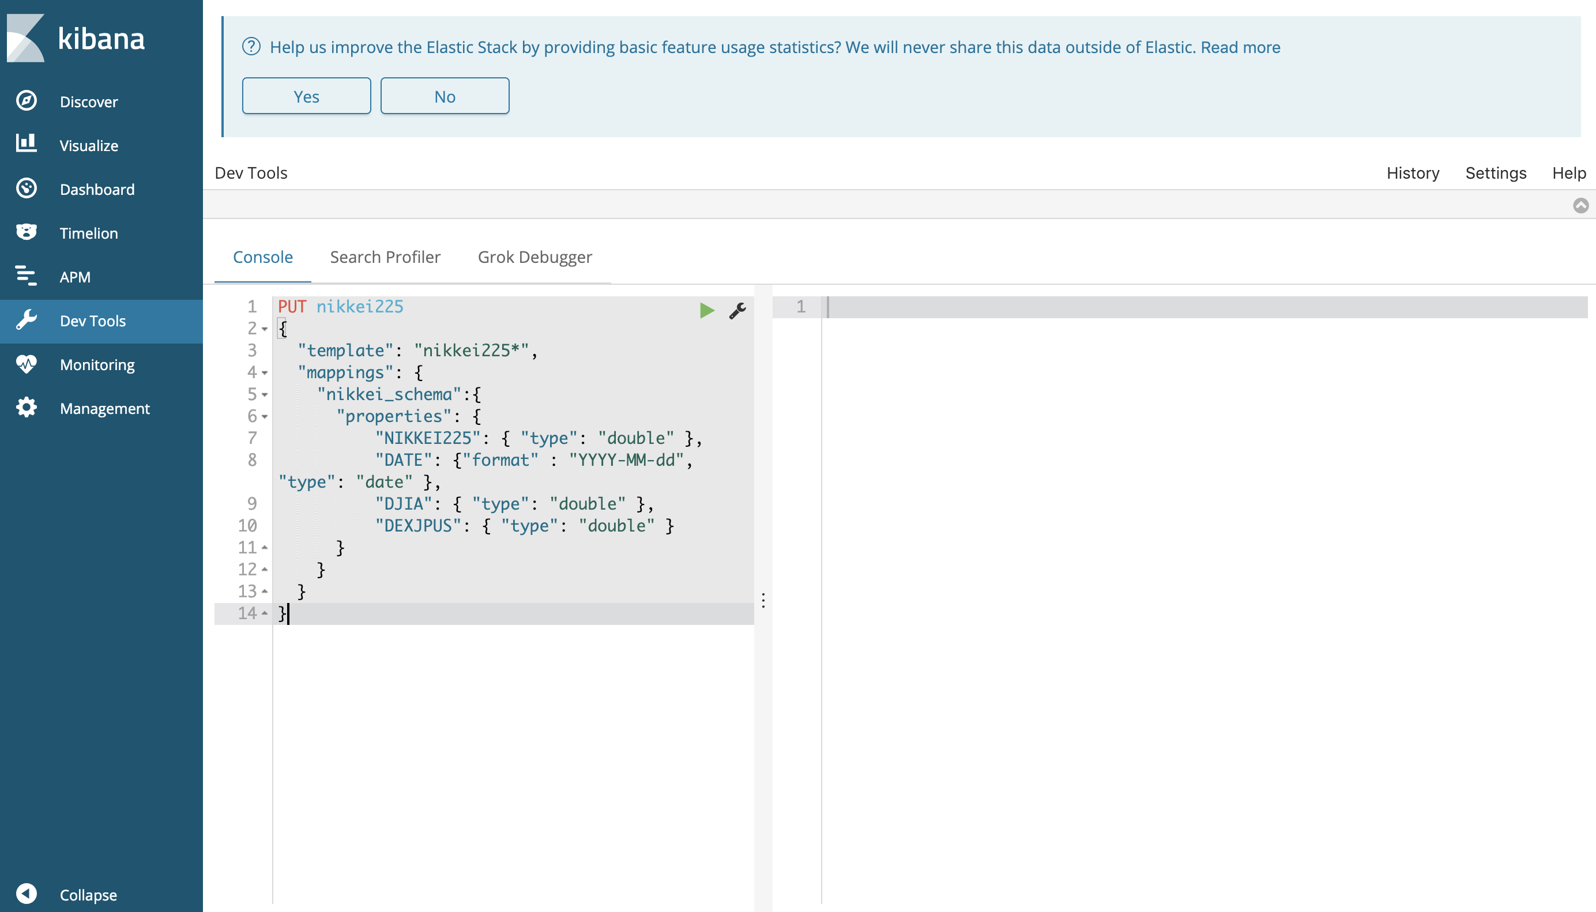The width and height of the screenshot is (1596, 912).
Task: Open the APM section
Action: tap(74, 277)
